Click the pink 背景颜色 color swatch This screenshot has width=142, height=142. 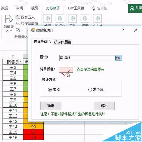click(66, 70)
